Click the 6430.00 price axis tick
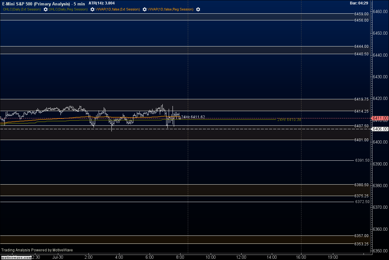Screen dimensions: 389x260 [x=380, y=77]
